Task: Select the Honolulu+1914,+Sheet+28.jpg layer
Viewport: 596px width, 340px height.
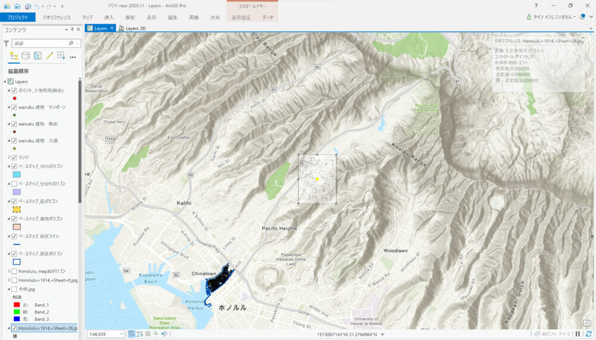Action: coord(48,328)
